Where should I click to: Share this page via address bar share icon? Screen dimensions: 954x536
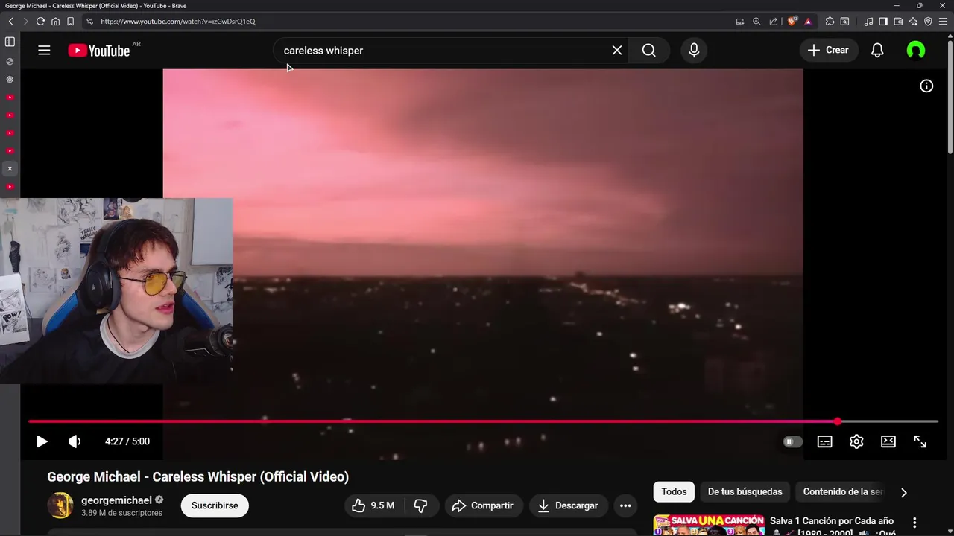[x=773, y=22]
